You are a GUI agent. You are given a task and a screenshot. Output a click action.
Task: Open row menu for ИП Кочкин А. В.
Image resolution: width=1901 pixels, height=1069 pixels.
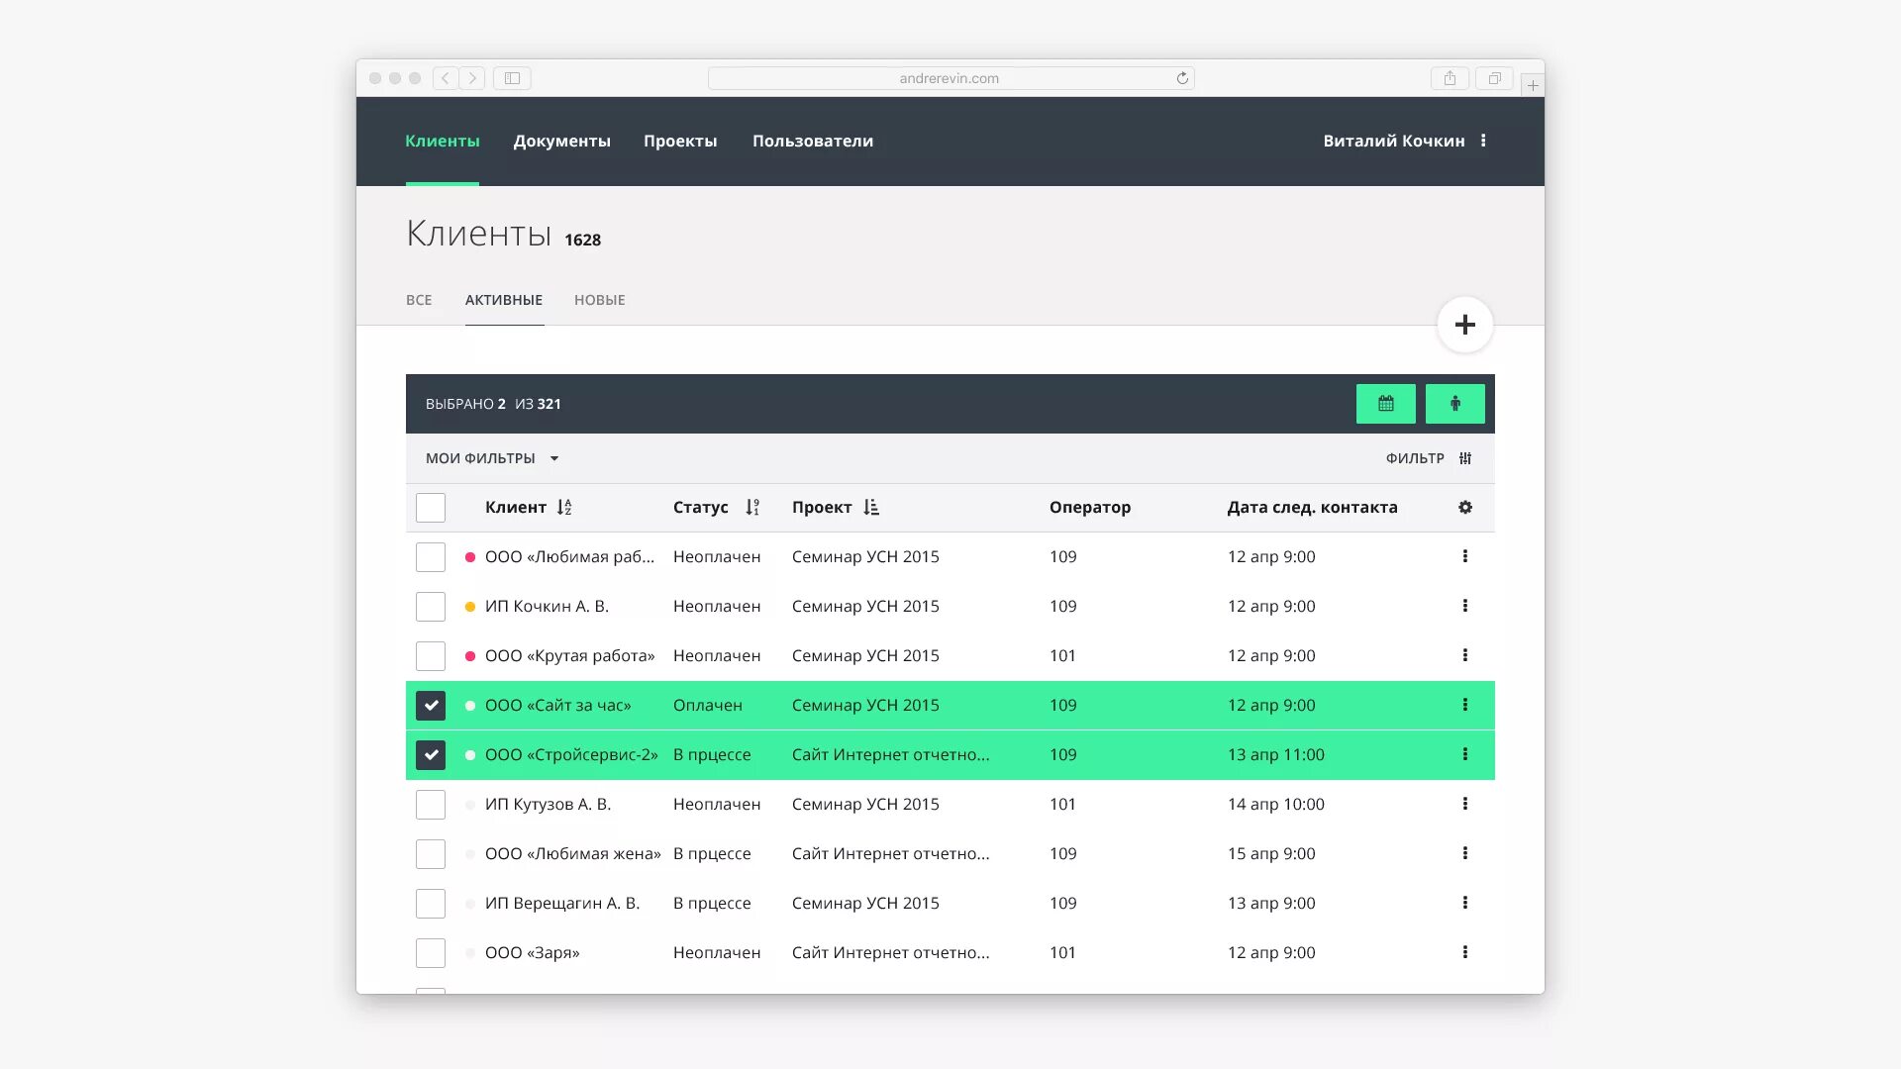(x=1465, y=606)
